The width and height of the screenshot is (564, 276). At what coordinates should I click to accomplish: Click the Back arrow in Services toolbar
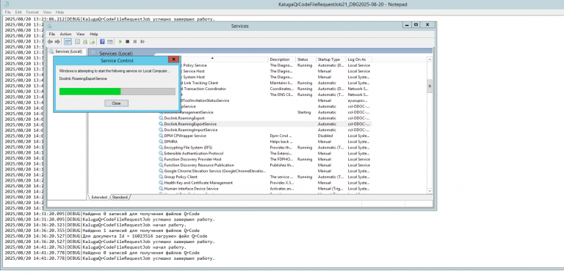click(51, 42)
